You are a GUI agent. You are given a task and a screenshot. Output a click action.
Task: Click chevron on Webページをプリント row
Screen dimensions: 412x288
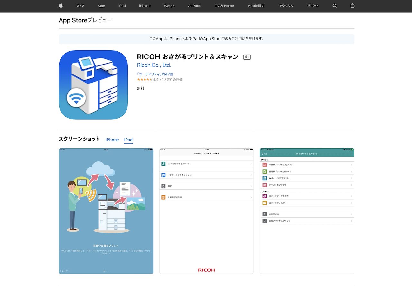(x=352, y=178)
